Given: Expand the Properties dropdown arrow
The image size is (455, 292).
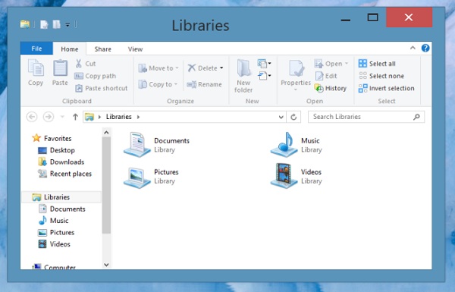Looking at the screenshot, I should [296, 89].
